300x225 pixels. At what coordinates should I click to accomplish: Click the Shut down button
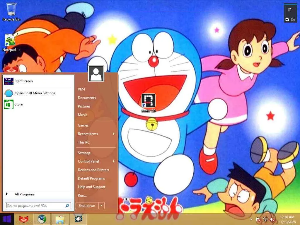pyautogui.click(x=87, y=206)
